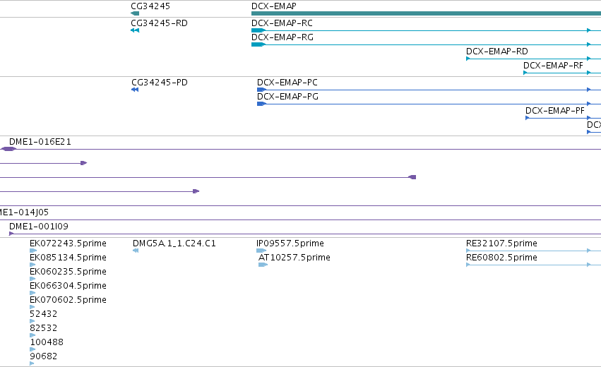601x367 pixels.
Task: Select the DCX-EMAP-RG first exon block
Action: [258, 44]
